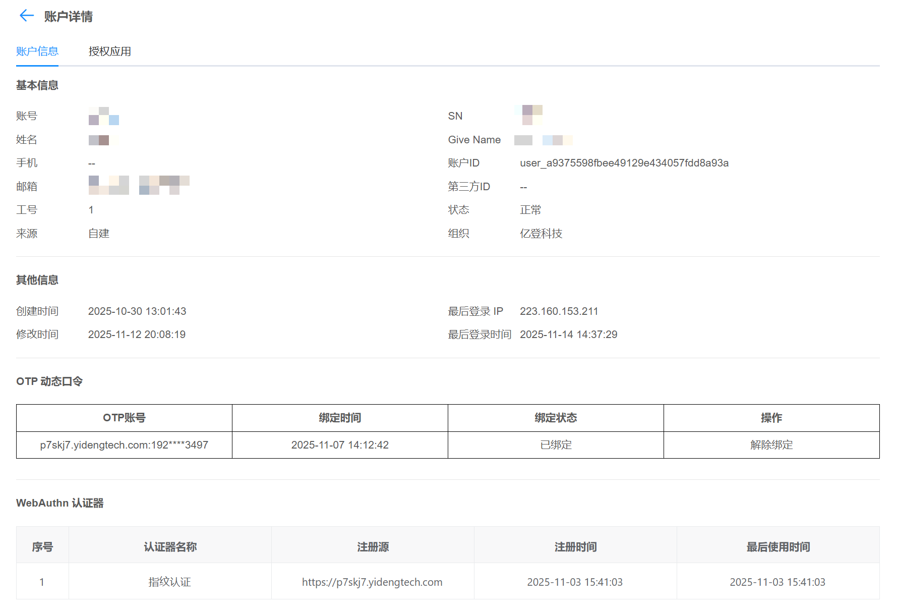The image size is (897, 611).
Task: Switch to the 授权应用 tab
Action: click(x=109, y=51)
